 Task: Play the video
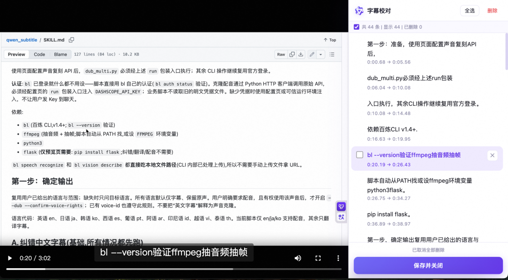click(10, 258)
